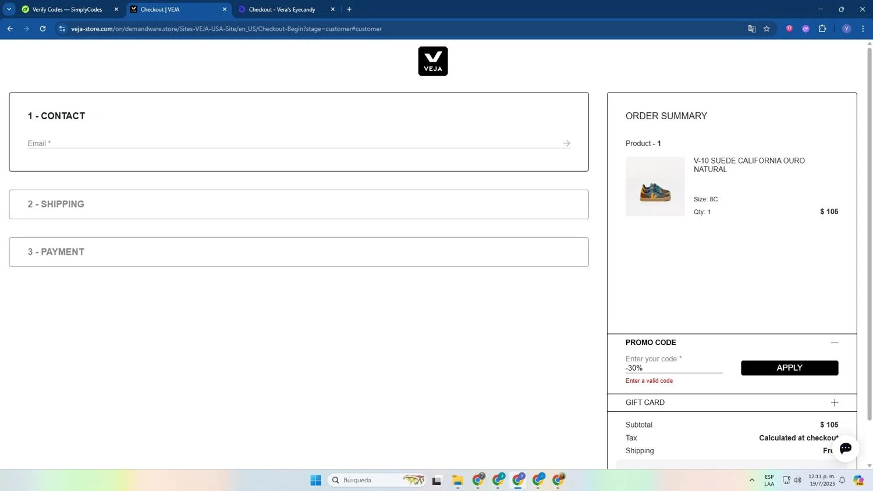Click the 'Qty: 1' text
The height and width of the screenshot is (491, 873).
(702, 212)
